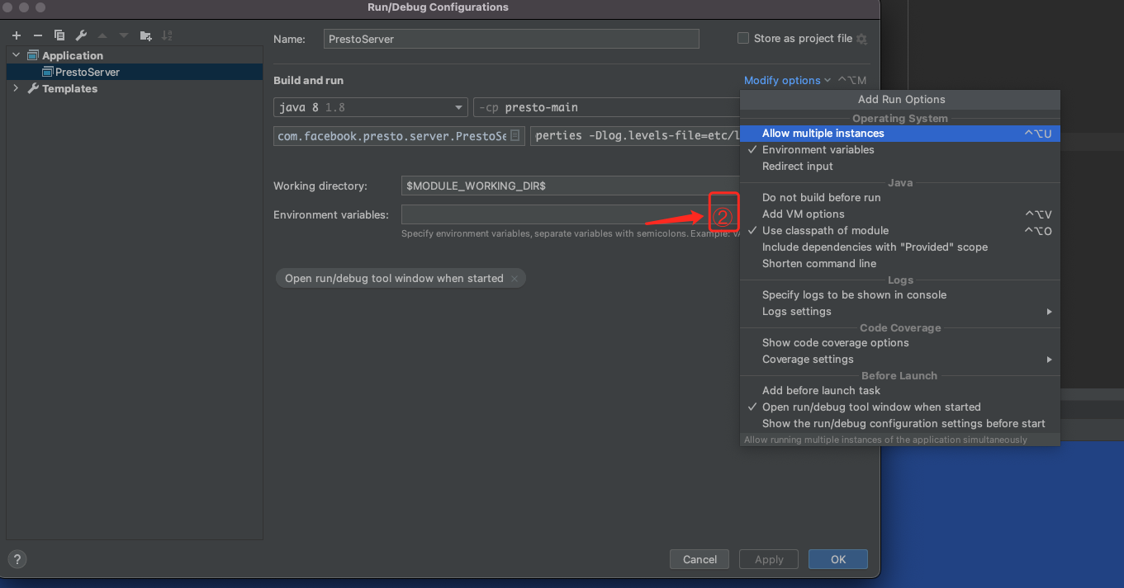1124x588 pixels.
Task: Choose Add VM options
Action: coord(899,214)
